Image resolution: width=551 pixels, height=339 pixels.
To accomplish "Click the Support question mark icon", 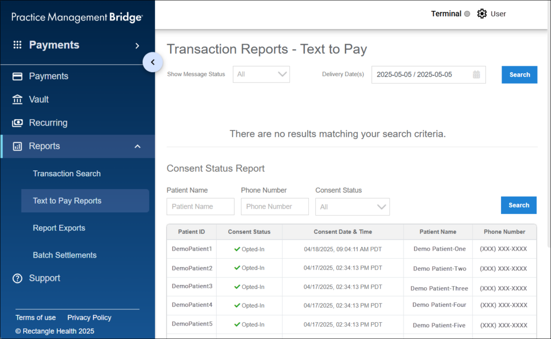I will 17,279.
